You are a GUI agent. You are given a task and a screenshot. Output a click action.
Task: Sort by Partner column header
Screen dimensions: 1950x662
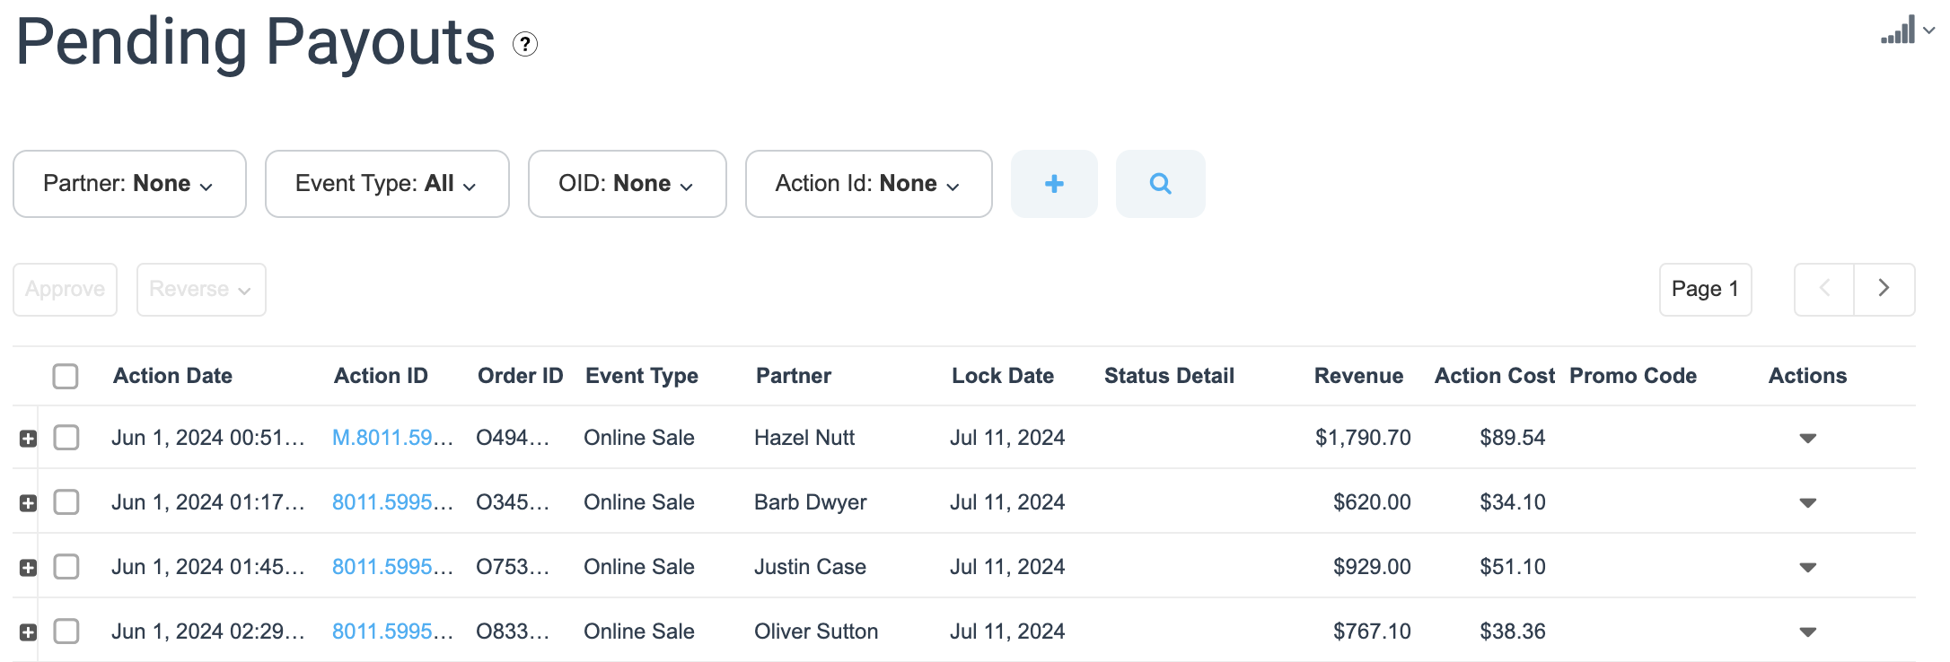coord(794,376)
